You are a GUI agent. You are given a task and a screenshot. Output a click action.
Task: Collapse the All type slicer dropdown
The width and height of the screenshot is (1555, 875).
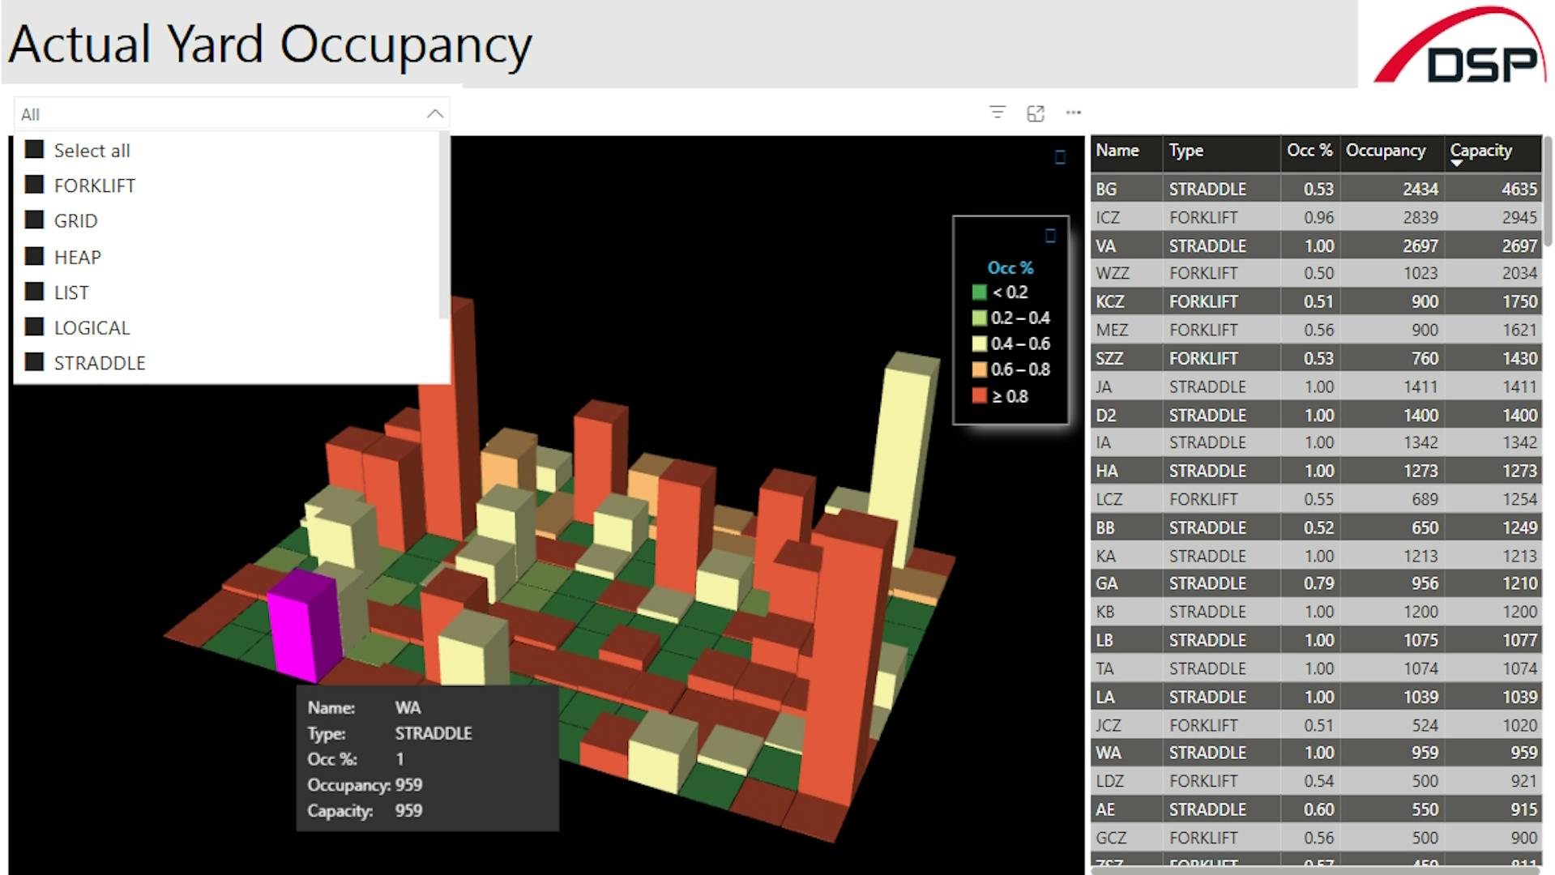(x=435, y=114)
